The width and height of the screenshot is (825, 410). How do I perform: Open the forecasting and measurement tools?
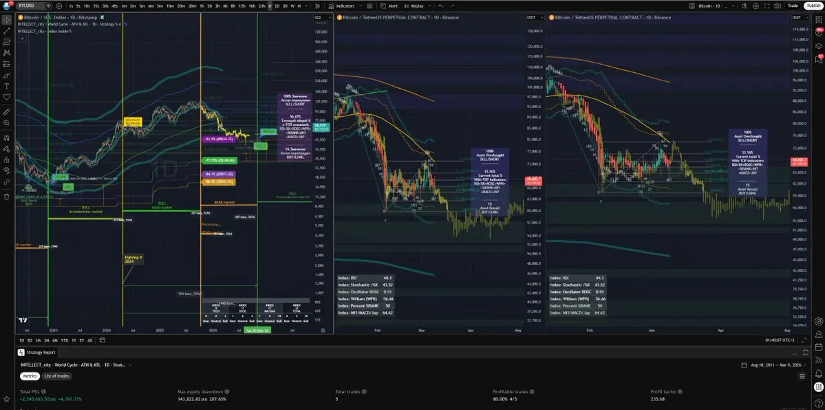[6, 64]
